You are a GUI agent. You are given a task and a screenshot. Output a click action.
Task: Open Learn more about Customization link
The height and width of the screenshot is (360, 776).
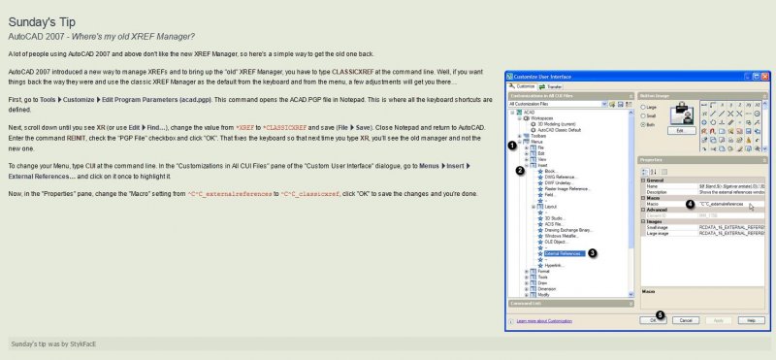point(544,321)
